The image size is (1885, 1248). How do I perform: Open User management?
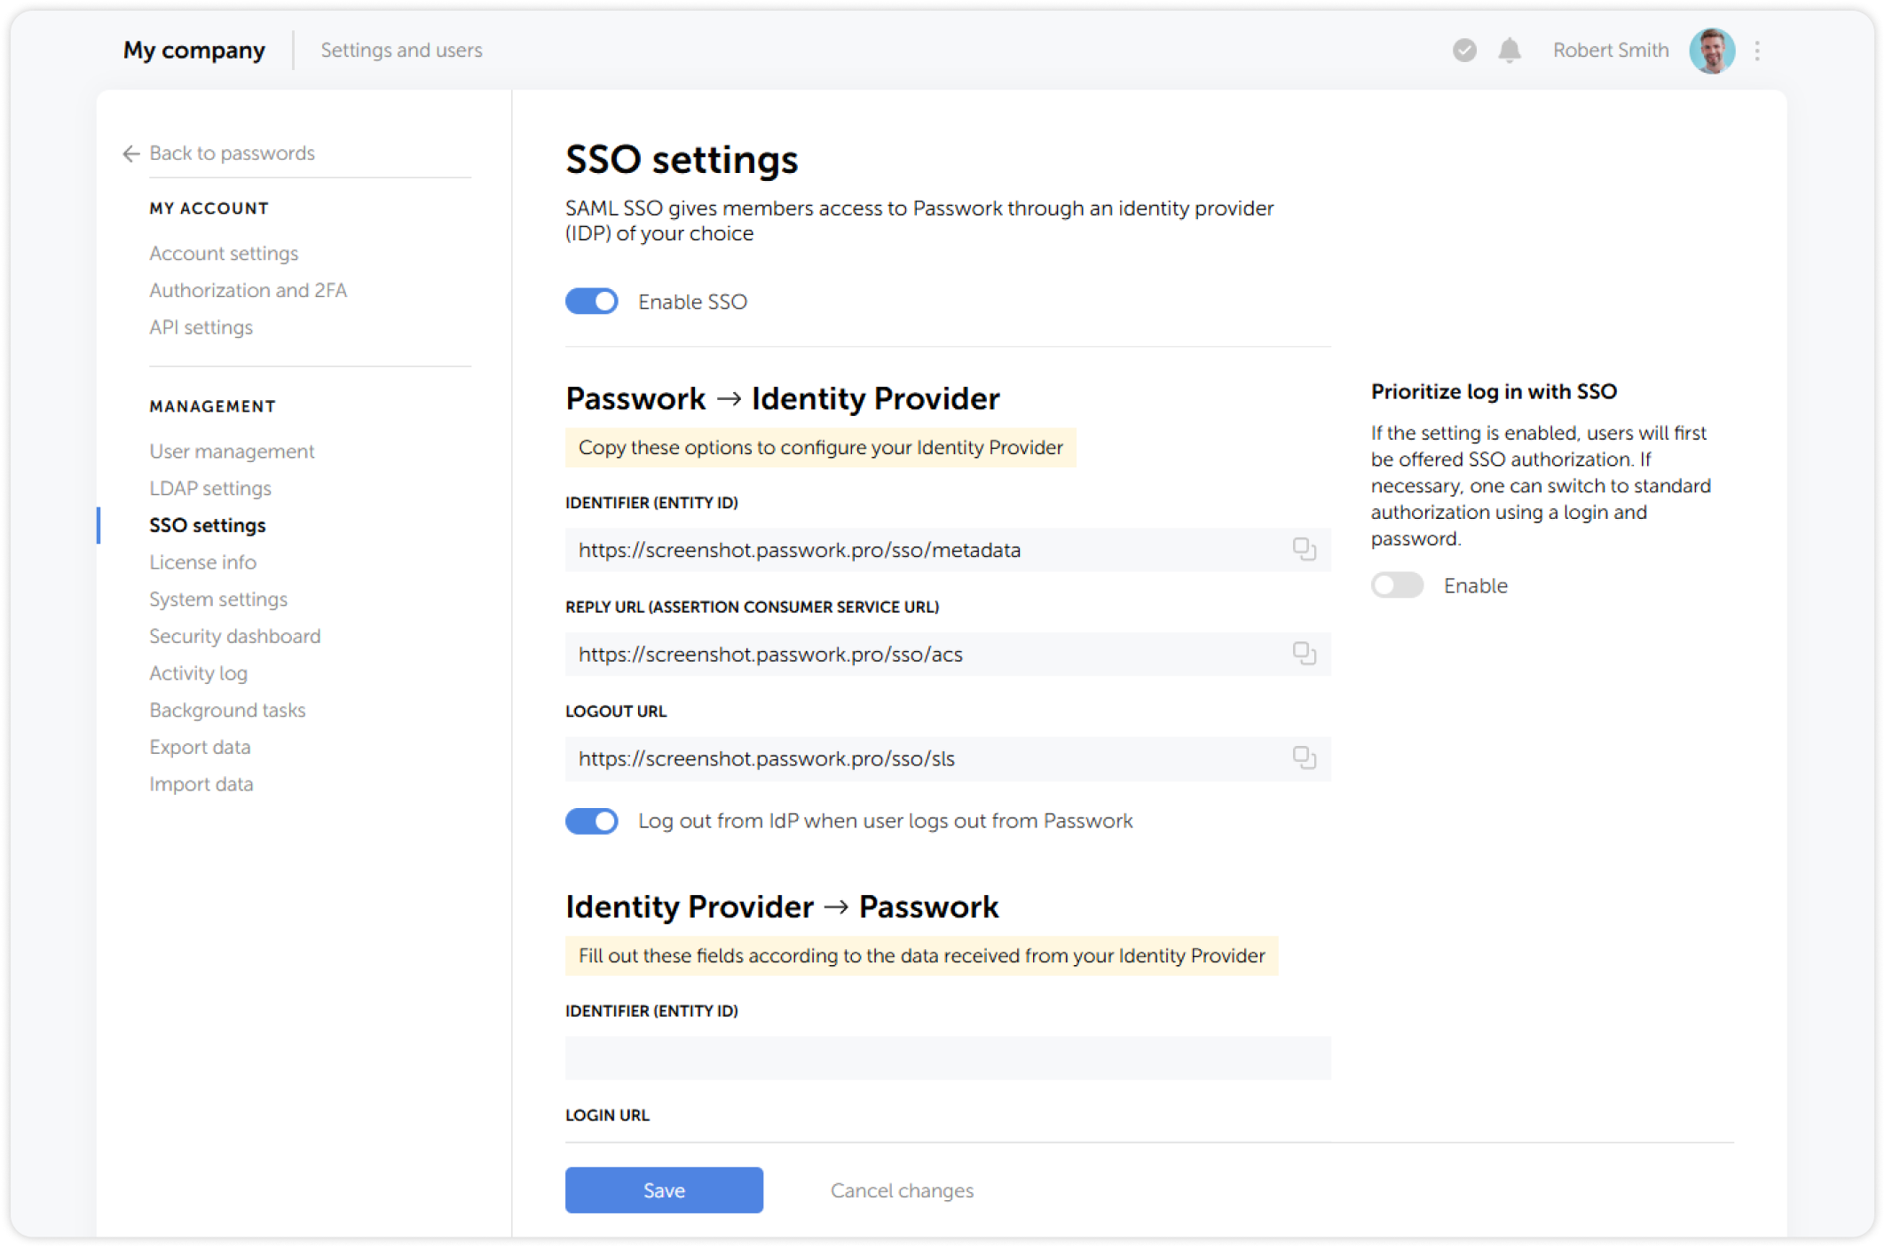click(231, 451)
